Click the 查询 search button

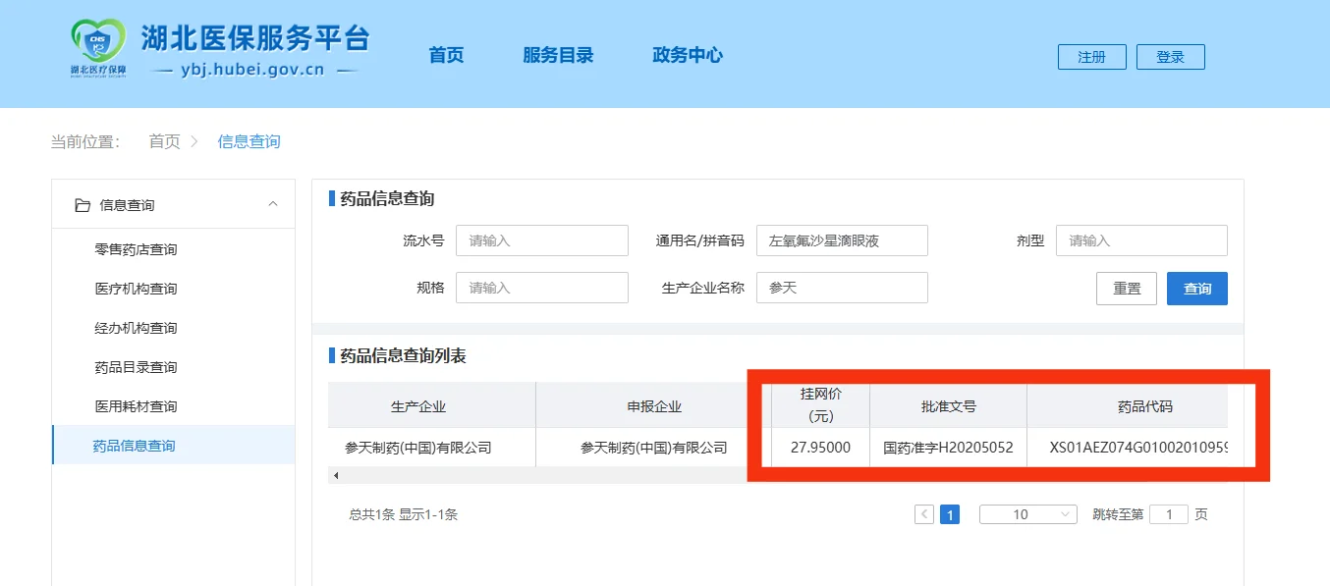tap(1197, 288)
